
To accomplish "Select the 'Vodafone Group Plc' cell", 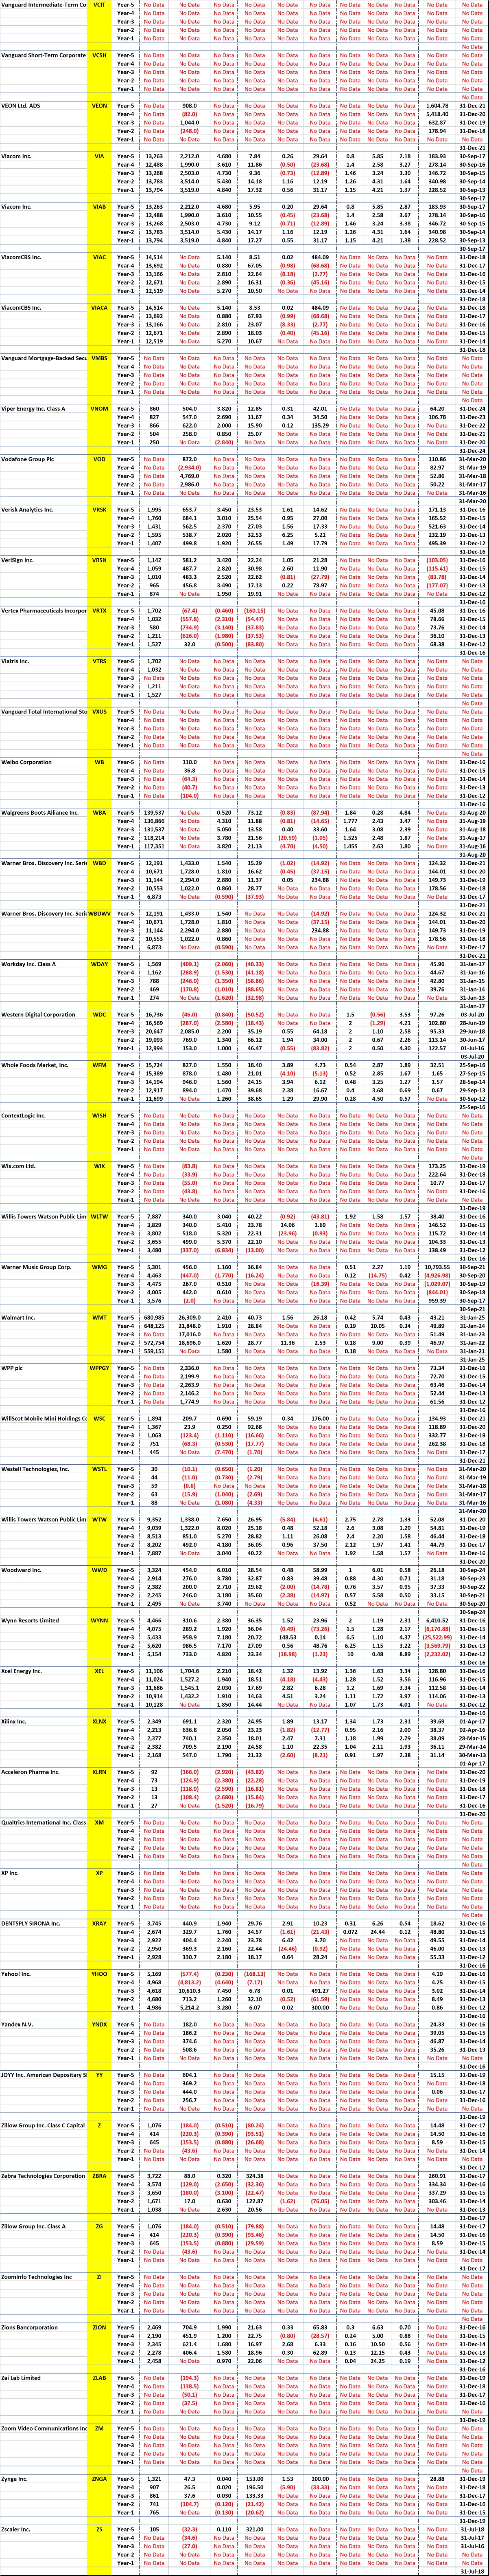I will pos(43,458).
